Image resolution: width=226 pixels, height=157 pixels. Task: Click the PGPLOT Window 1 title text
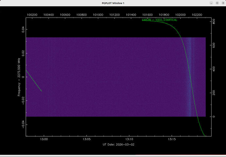pyautogui.click(x=113, y=3)
